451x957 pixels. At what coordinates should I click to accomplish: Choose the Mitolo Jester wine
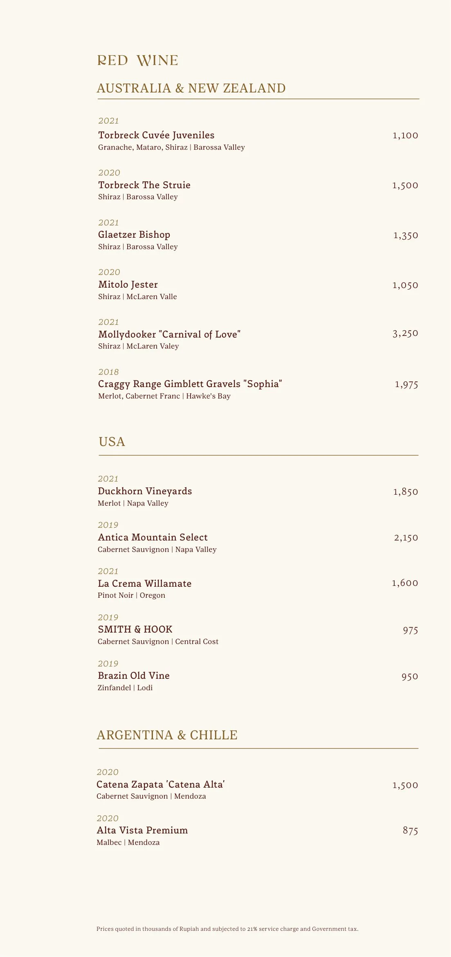coord(128,285)
